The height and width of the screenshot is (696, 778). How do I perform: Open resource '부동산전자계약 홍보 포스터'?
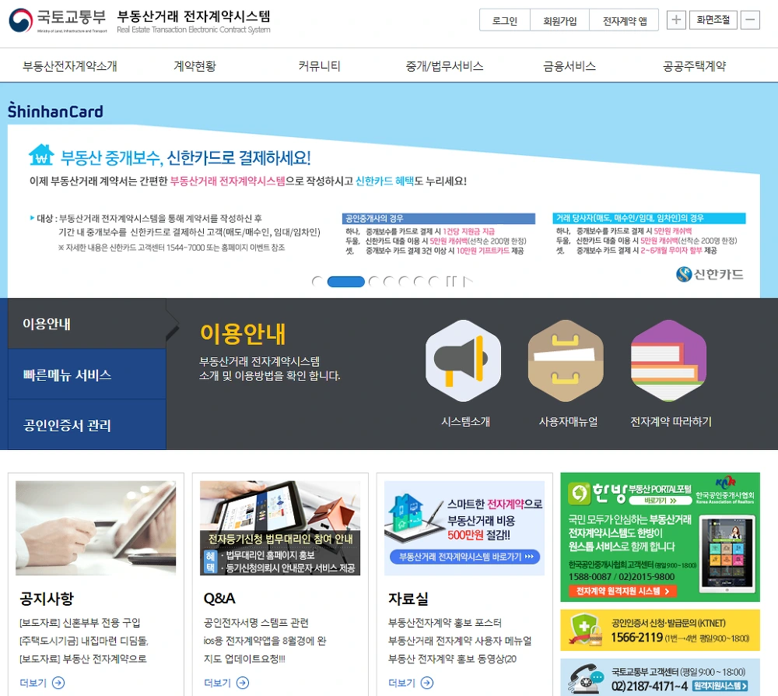click(x=445, y=623)
